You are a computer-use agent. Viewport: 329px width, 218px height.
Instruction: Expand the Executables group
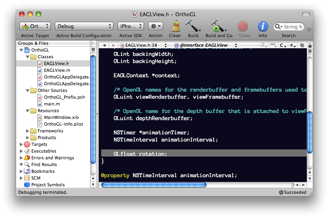point(21,151)
